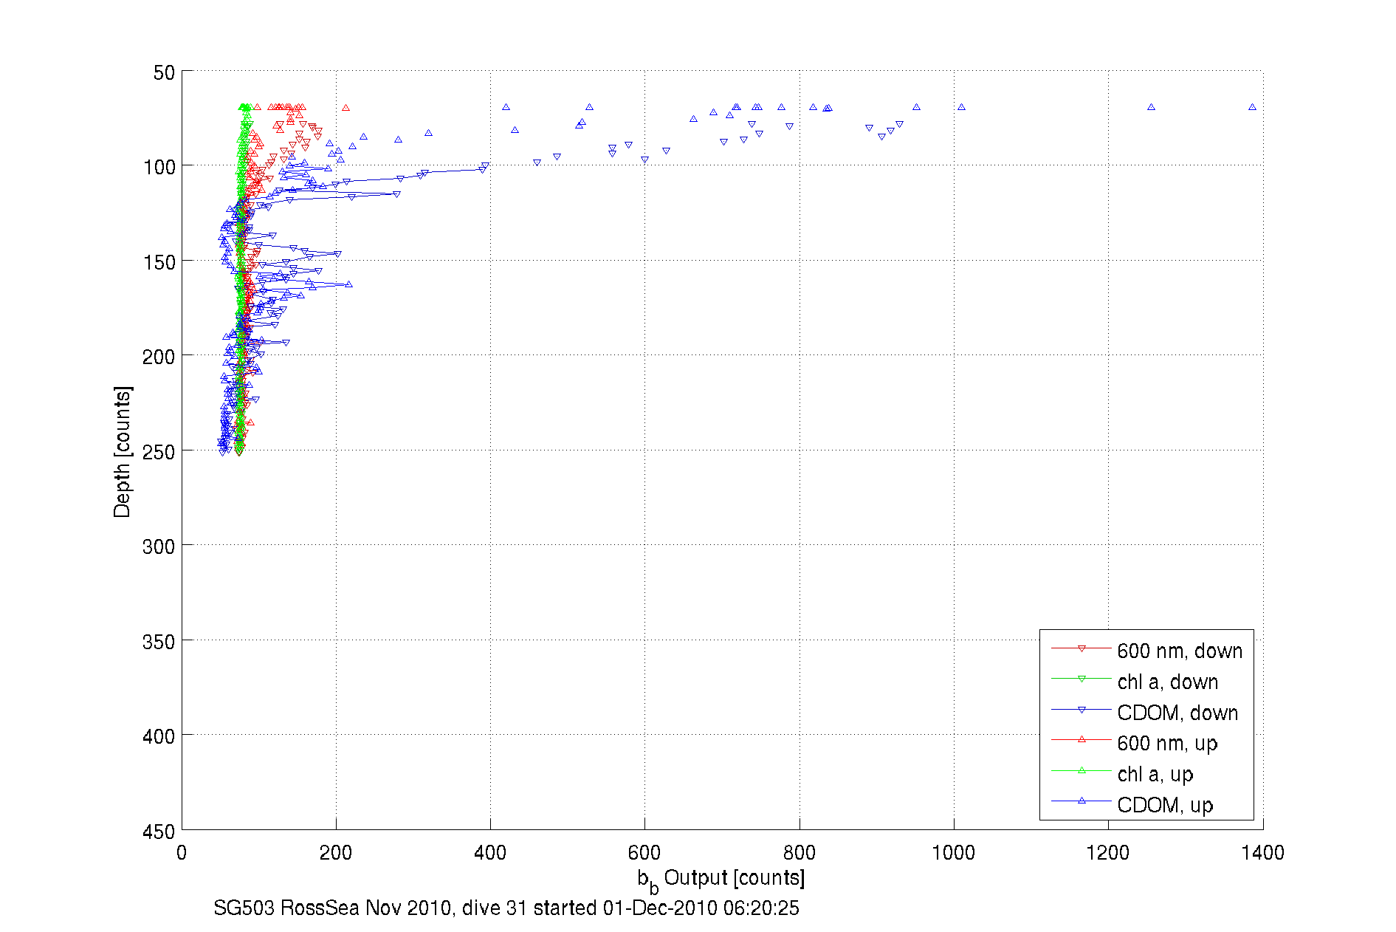Click the 'CDOM, up' legend marker
This screenshot has height=932, width=1396.
pyautogui.click(x=1082, y=801)
